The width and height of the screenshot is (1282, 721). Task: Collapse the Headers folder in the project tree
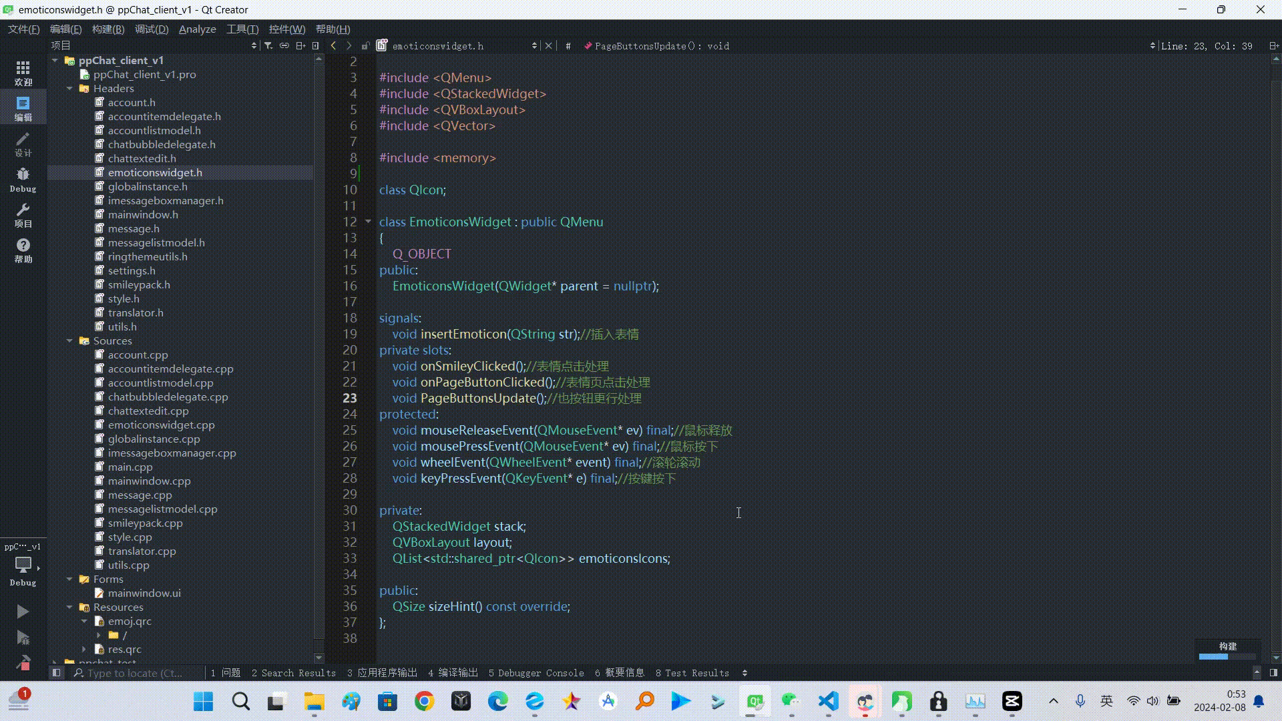pyautogui.click(x=69, y=88)
